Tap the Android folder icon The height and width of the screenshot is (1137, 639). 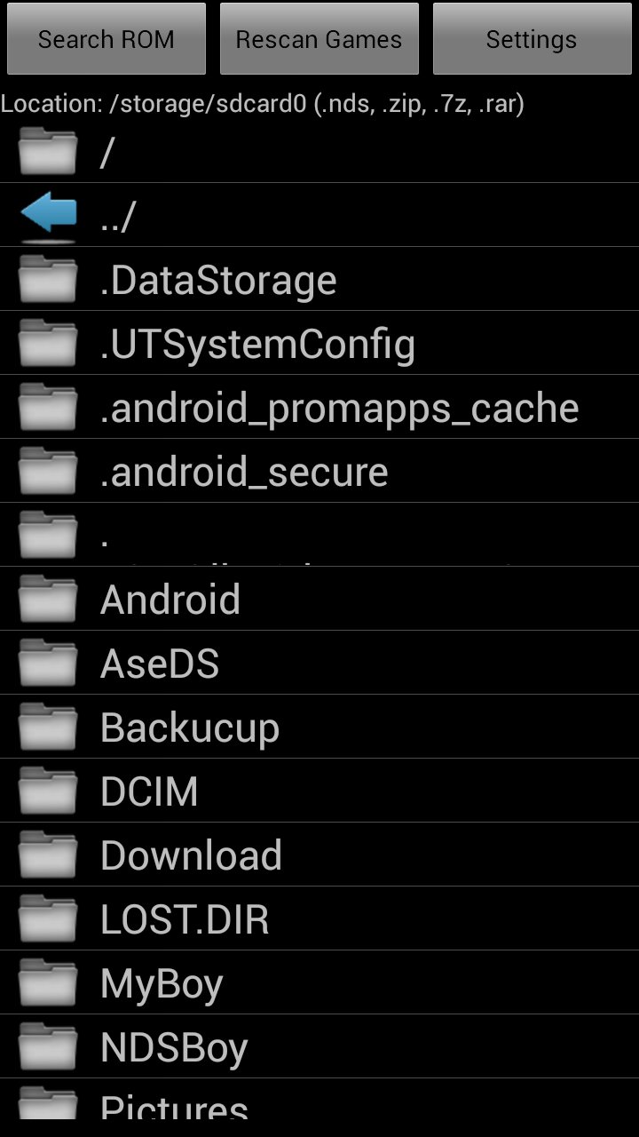48,600
